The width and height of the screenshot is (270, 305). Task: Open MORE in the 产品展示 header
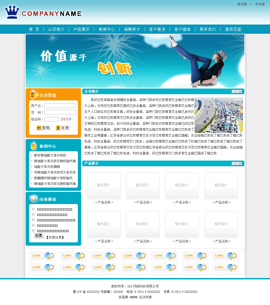pos(236,164)
